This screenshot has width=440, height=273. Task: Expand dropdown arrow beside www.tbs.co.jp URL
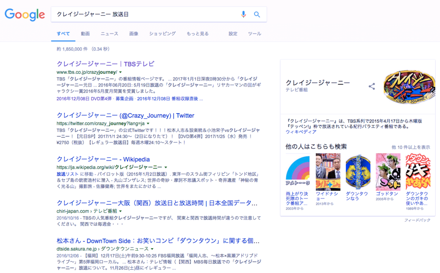(121, 72)
